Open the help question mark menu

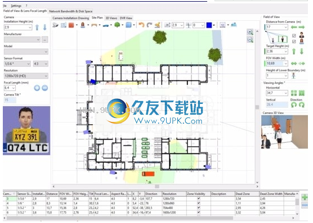pos(26,6)
